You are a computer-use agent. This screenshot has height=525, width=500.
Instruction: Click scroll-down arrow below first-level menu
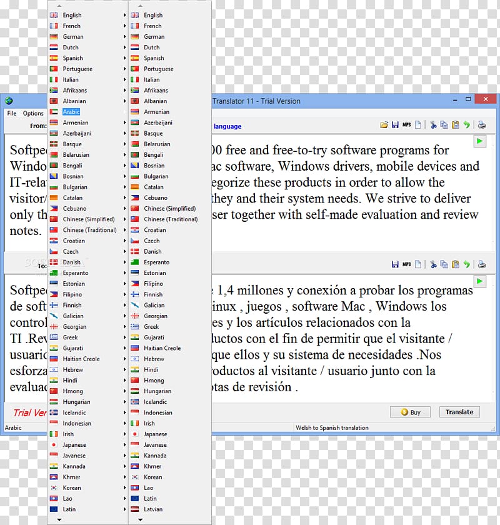[x=59, y=519]
